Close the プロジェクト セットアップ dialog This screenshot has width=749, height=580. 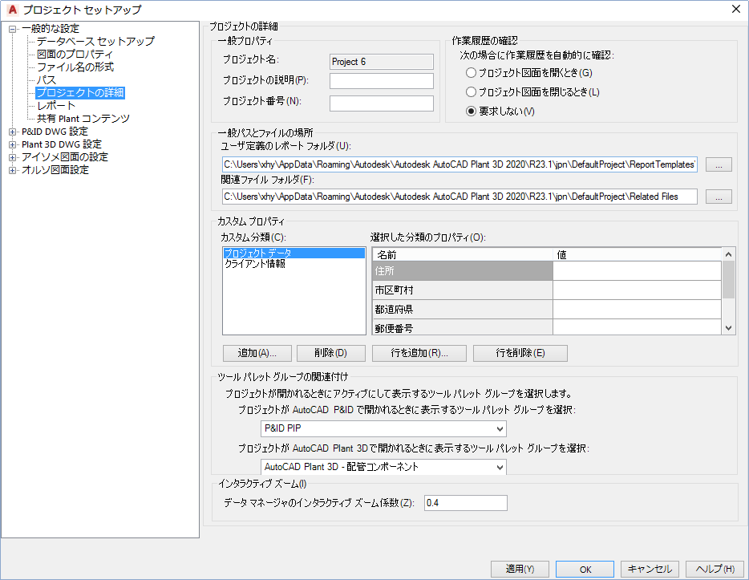point(736,9)
